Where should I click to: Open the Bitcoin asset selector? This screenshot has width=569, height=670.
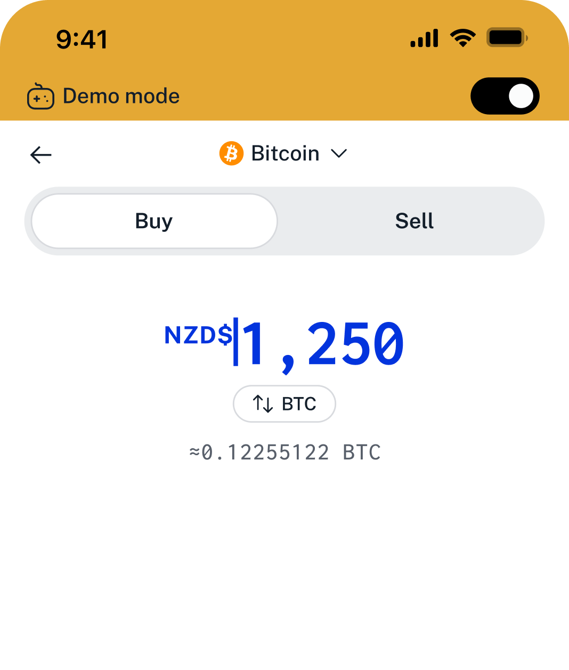point(283,154)
